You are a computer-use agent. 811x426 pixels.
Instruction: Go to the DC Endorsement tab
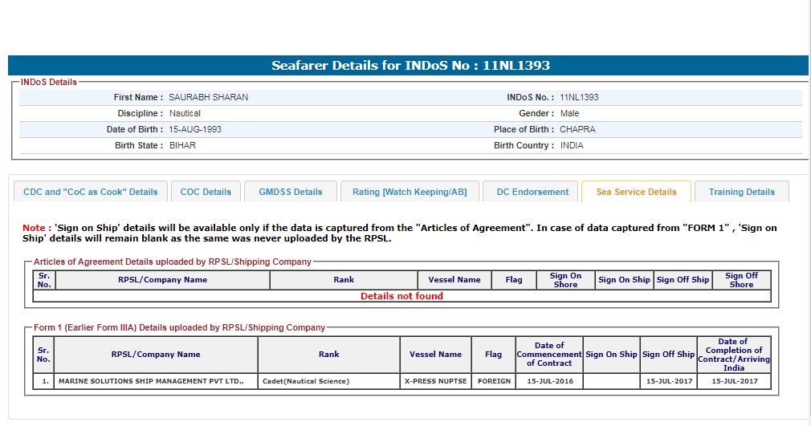point(532,192)
